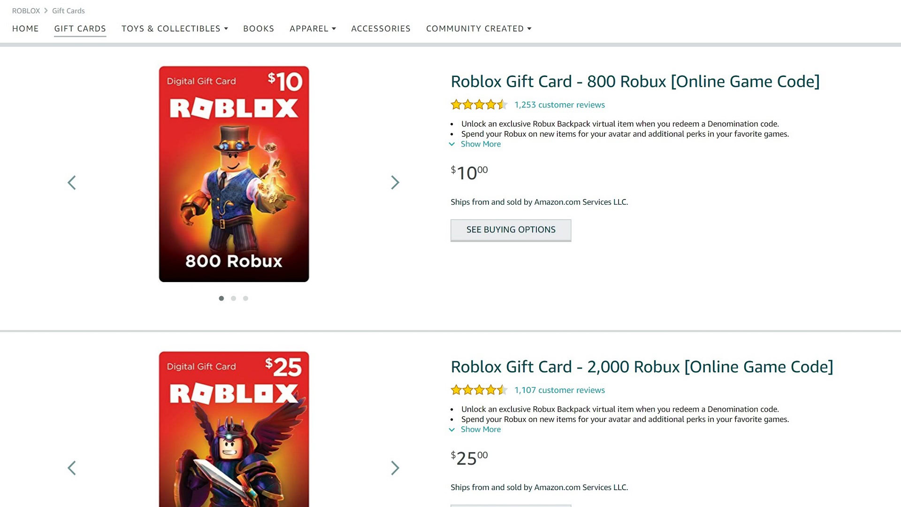Open Toys & Collectibles dropdown menu
This screenshot has height=507, width=901.
tap(175, 29)
